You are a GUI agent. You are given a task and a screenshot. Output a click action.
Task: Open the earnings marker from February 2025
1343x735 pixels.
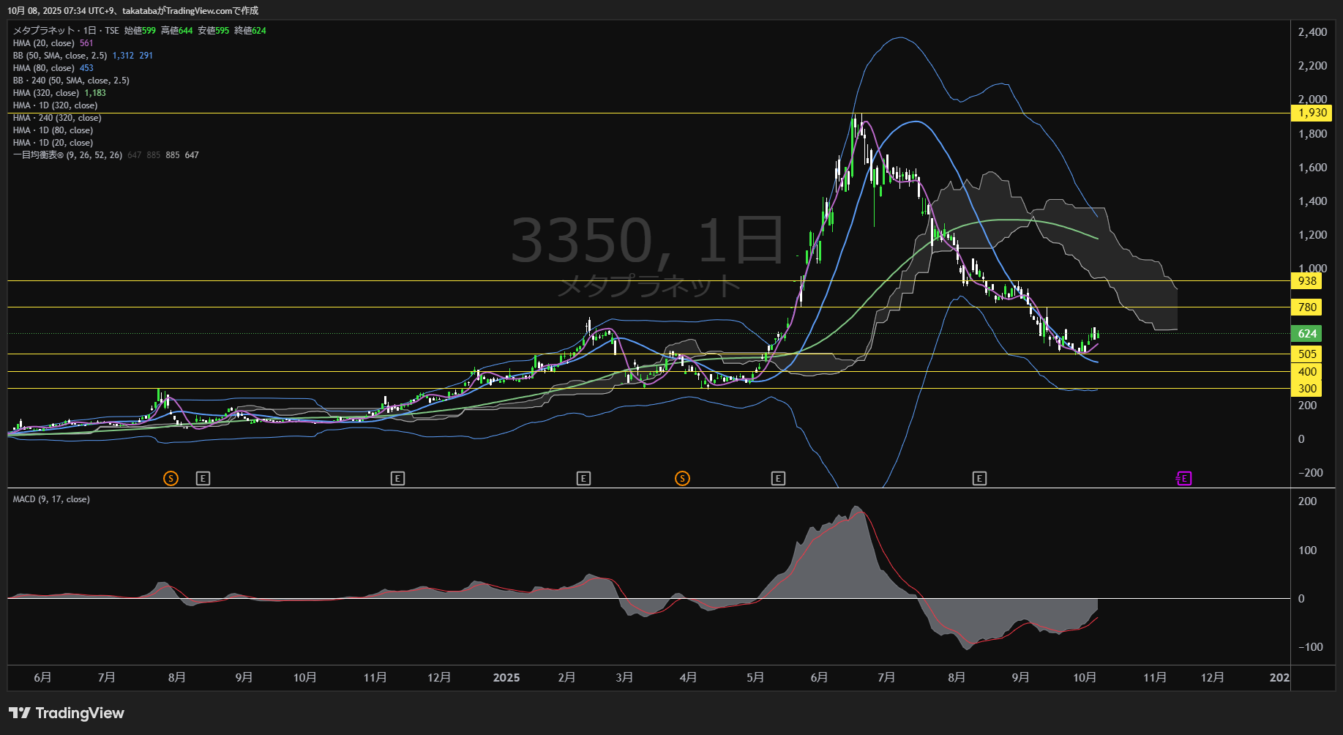click(x=583, y=479)
